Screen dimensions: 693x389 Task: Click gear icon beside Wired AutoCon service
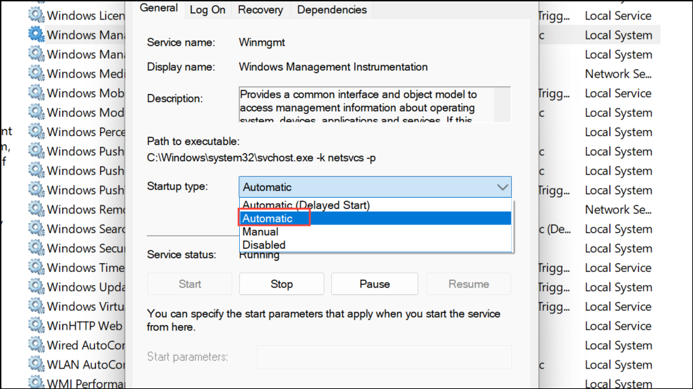pos(36,345)
